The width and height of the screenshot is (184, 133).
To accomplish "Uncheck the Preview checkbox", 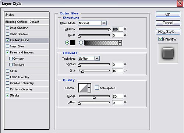I will tap(160, 39).
